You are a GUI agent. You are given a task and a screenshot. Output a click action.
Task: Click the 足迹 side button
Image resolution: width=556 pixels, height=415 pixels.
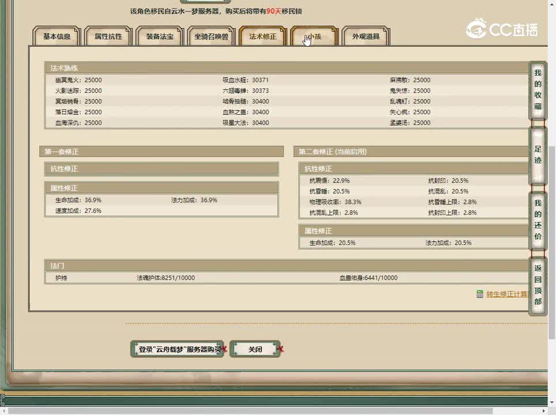tap(538, 155)
